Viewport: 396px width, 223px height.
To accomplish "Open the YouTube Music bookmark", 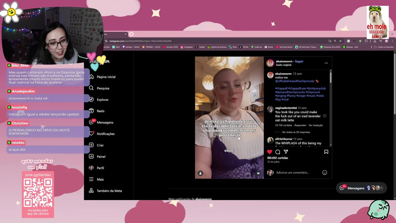I will point(284,47).
